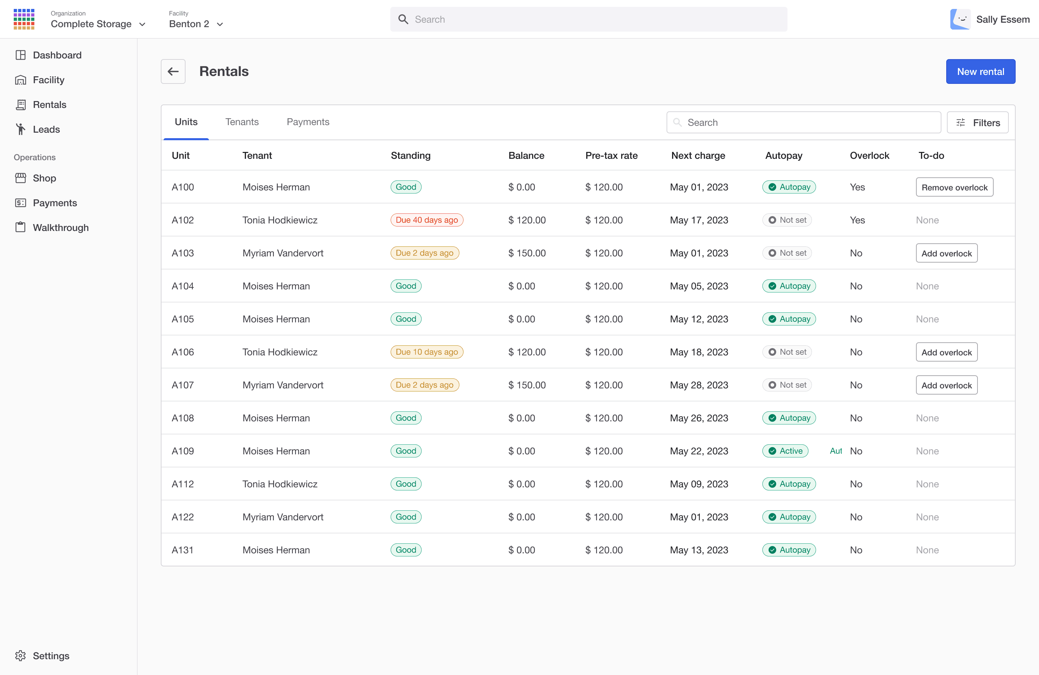The image size is (1039, 675).
Task: Open the Shop storefront icon
Action: click(21, 178)
